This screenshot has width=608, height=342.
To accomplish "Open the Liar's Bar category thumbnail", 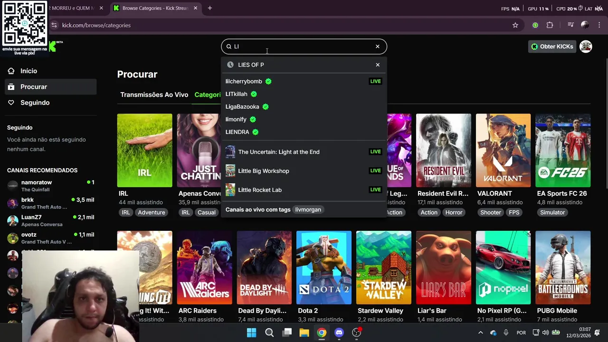I will pyautogui.click(x=444, y=267).
